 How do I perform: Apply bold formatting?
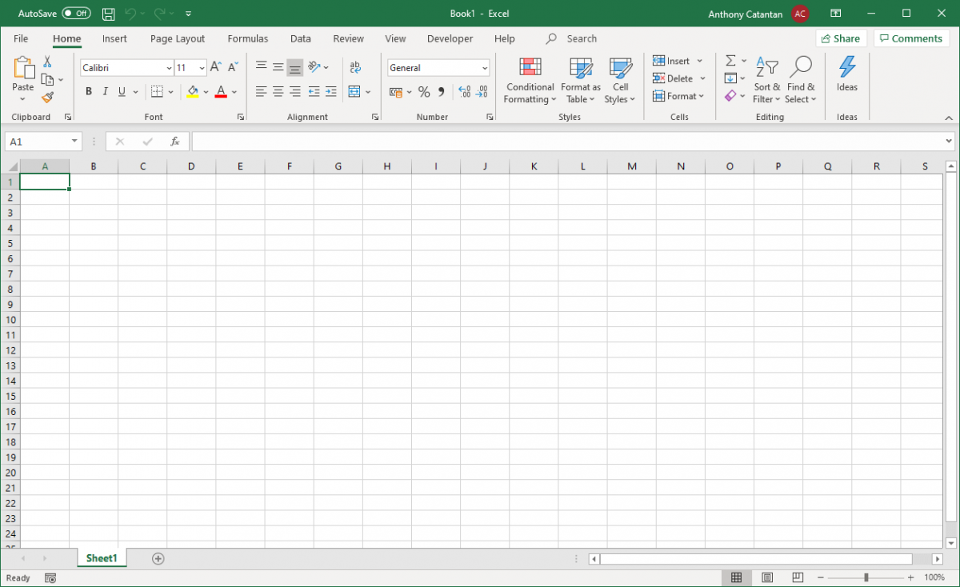click(x=89, y=91)
